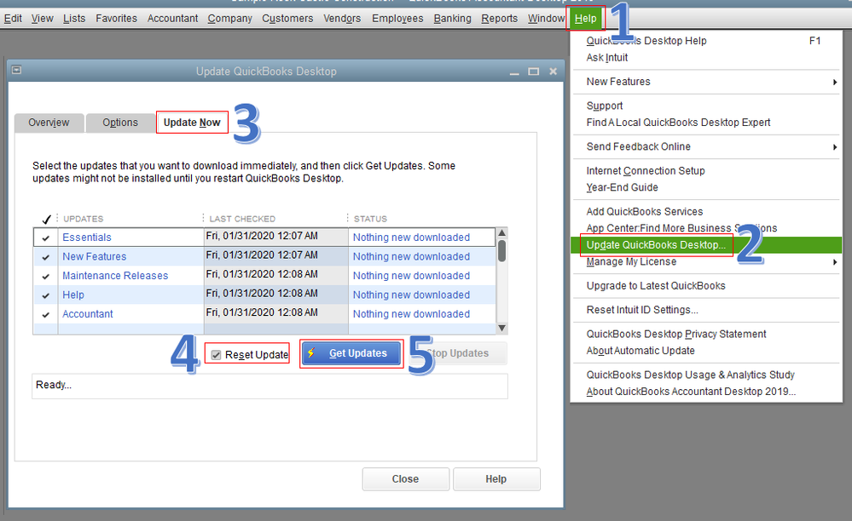Click the LAST CHECKED column header
Viewport: 852px width, 521px height.
pos(242,219)
